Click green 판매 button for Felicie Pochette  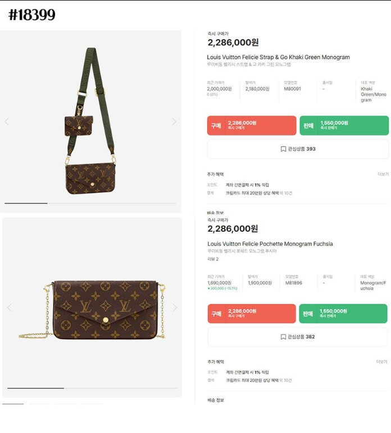coord(343,313)
